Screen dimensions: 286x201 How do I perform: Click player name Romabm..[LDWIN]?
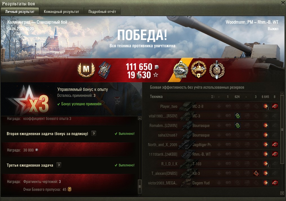point(163,126)
